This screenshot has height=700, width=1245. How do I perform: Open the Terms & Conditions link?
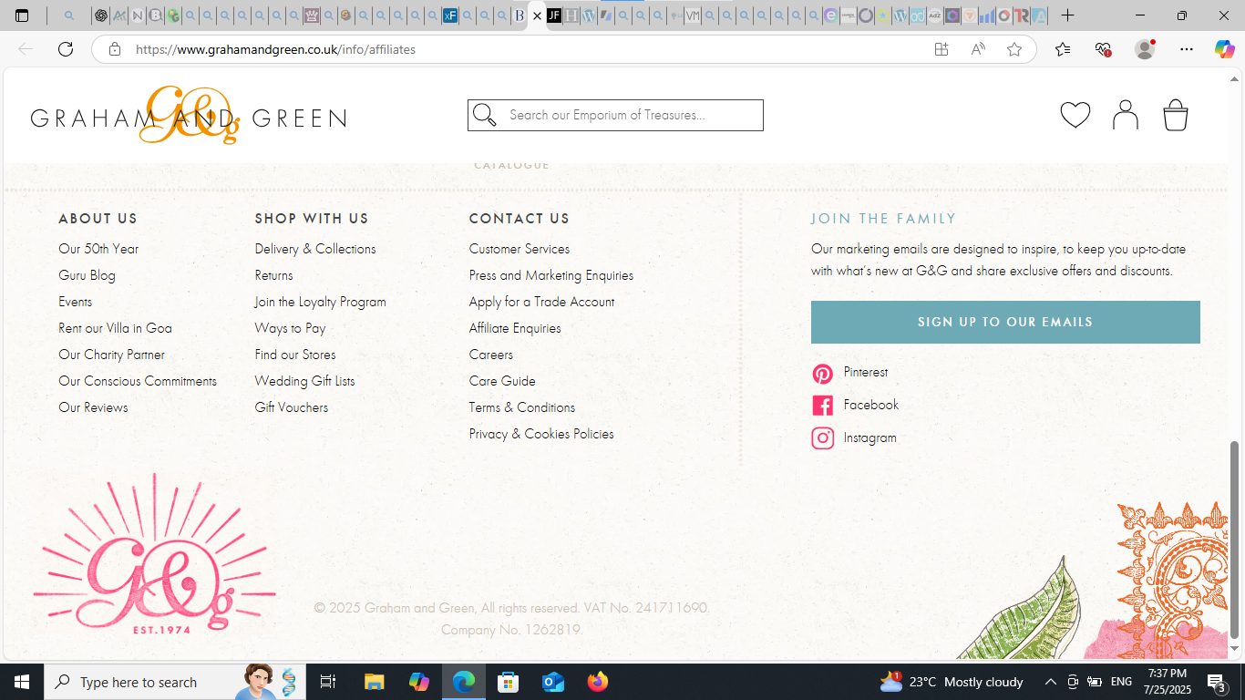pos(522,407)
